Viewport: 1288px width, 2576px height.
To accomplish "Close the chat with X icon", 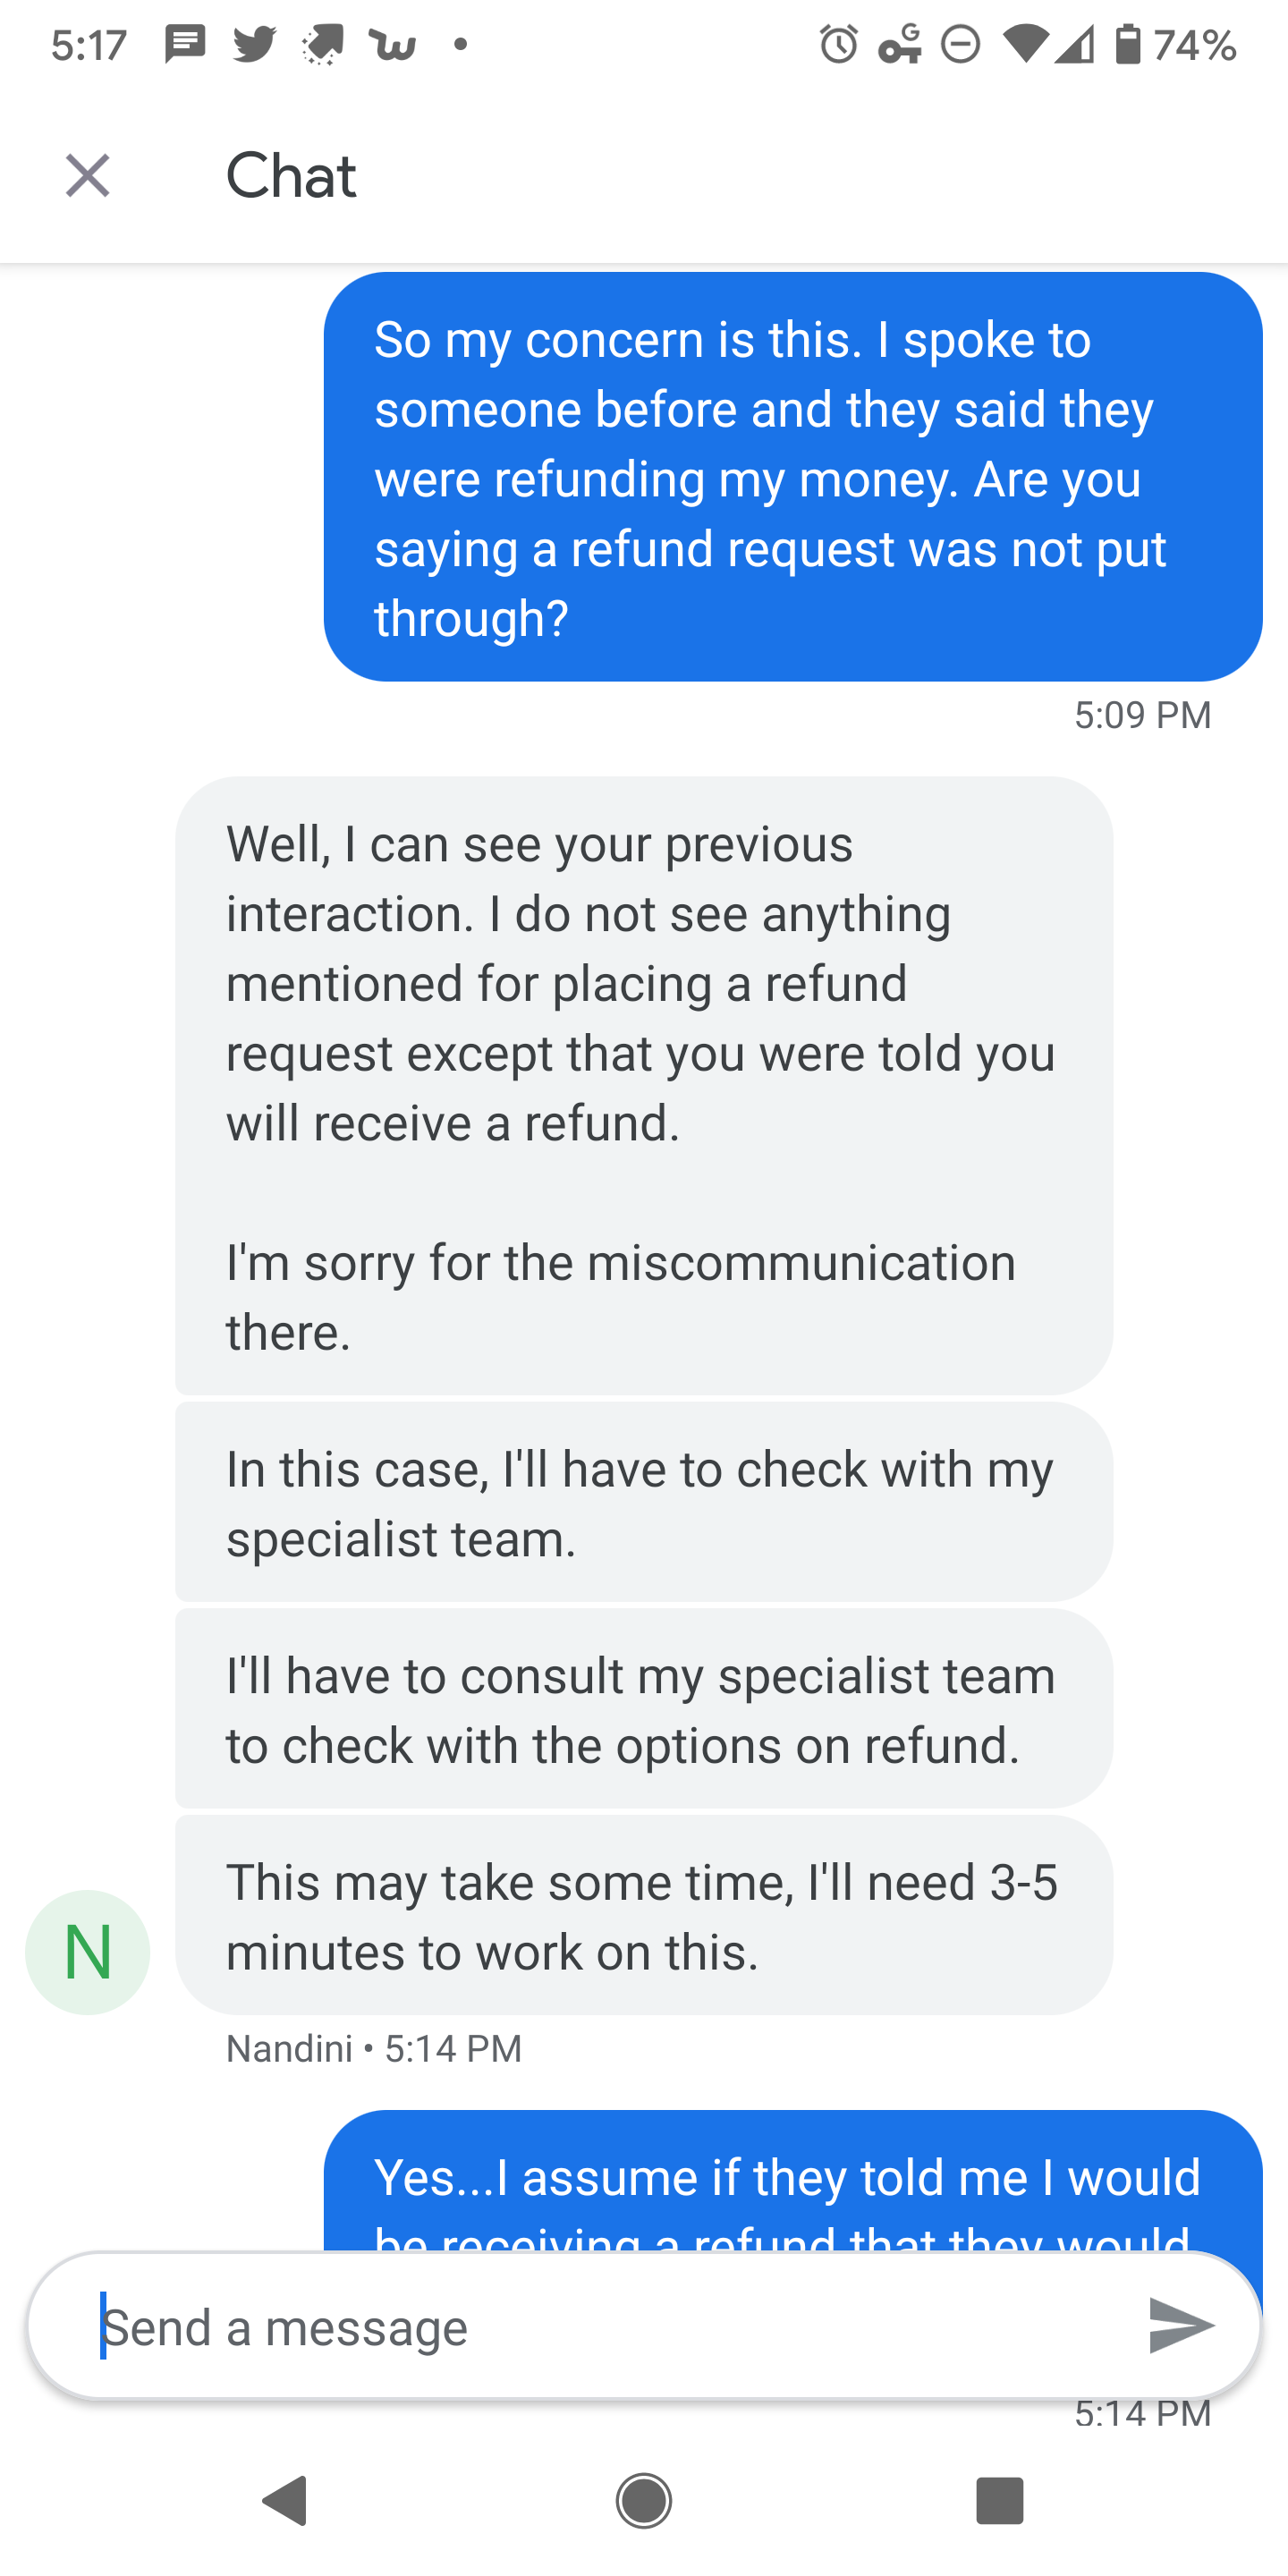I will click(88, 176).
